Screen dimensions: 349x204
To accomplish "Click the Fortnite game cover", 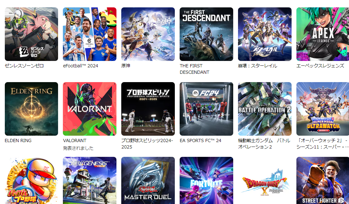I will [x=206, y=180].
